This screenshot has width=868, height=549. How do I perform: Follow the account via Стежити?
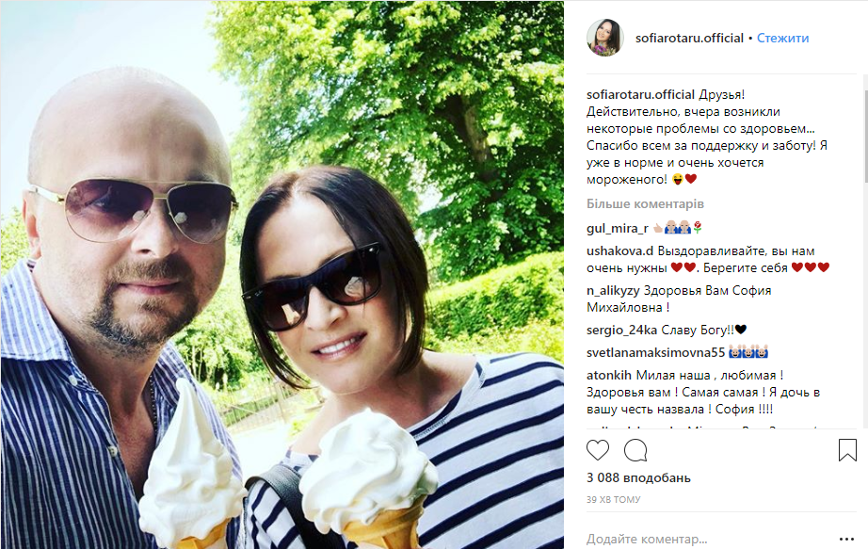(x=782, y=39)
